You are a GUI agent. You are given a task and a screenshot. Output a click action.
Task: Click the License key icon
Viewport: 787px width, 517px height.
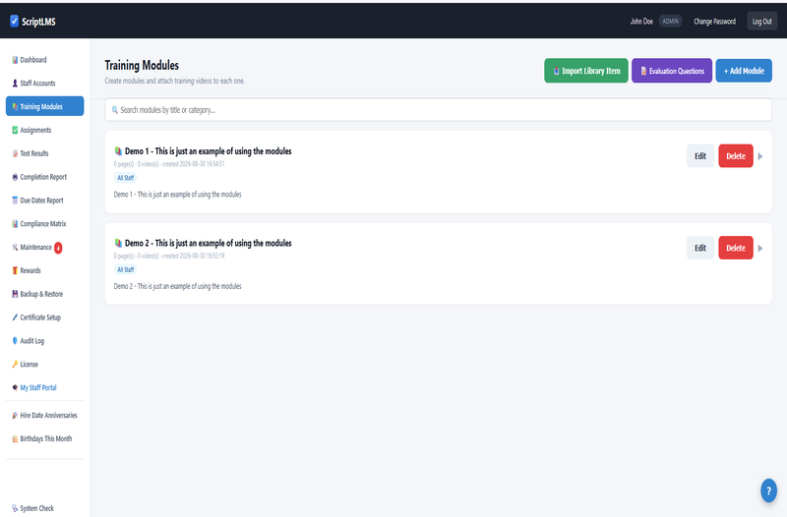point(15,364)
